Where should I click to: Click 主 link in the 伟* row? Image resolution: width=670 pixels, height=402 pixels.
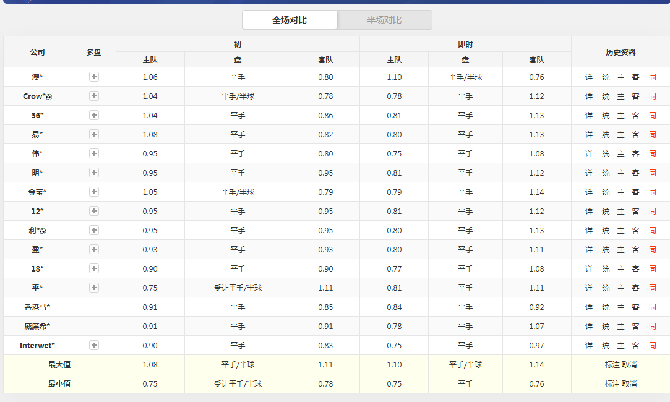(x=621, y=154)
